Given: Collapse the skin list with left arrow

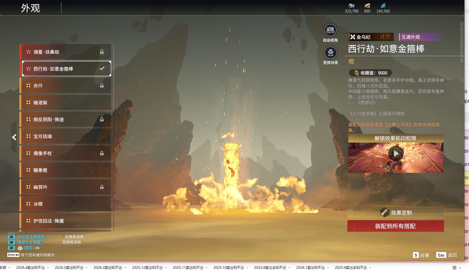Looking at the screenshot, I should pos(14,137).
